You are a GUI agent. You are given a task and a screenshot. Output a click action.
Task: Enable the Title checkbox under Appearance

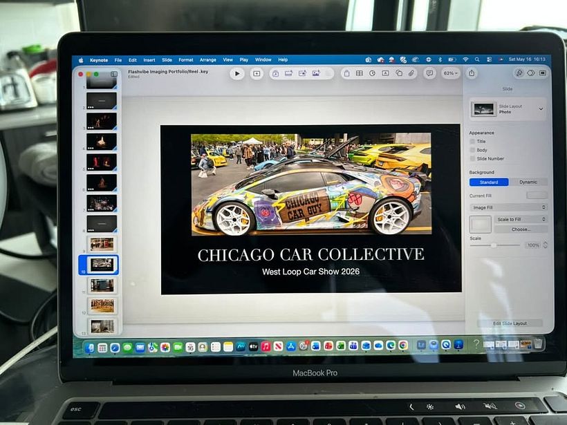click(x=472, y=141)
